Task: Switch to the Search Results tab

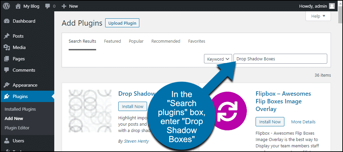Action: pos(82,41)
